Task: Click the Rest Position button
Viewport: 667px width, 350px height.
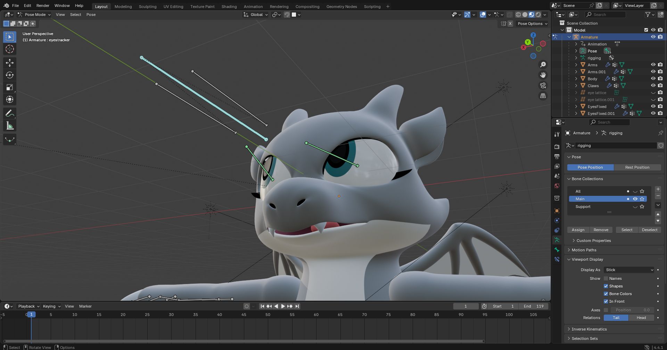Action: click(x=637, y=167)
